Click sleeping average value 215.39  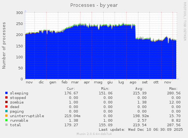click(140, 93)
